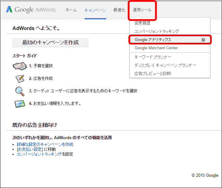Click step 3 ターゲット ユーザー keyword text

pos(83,91)
